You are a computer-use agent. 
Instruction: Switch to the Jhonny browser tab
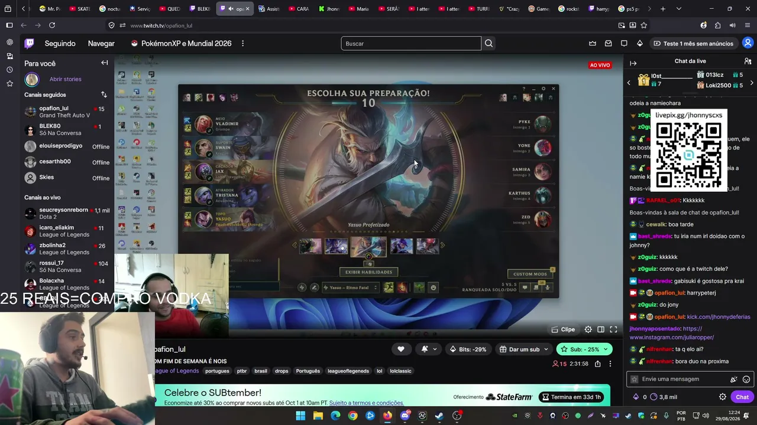[329, 9]
